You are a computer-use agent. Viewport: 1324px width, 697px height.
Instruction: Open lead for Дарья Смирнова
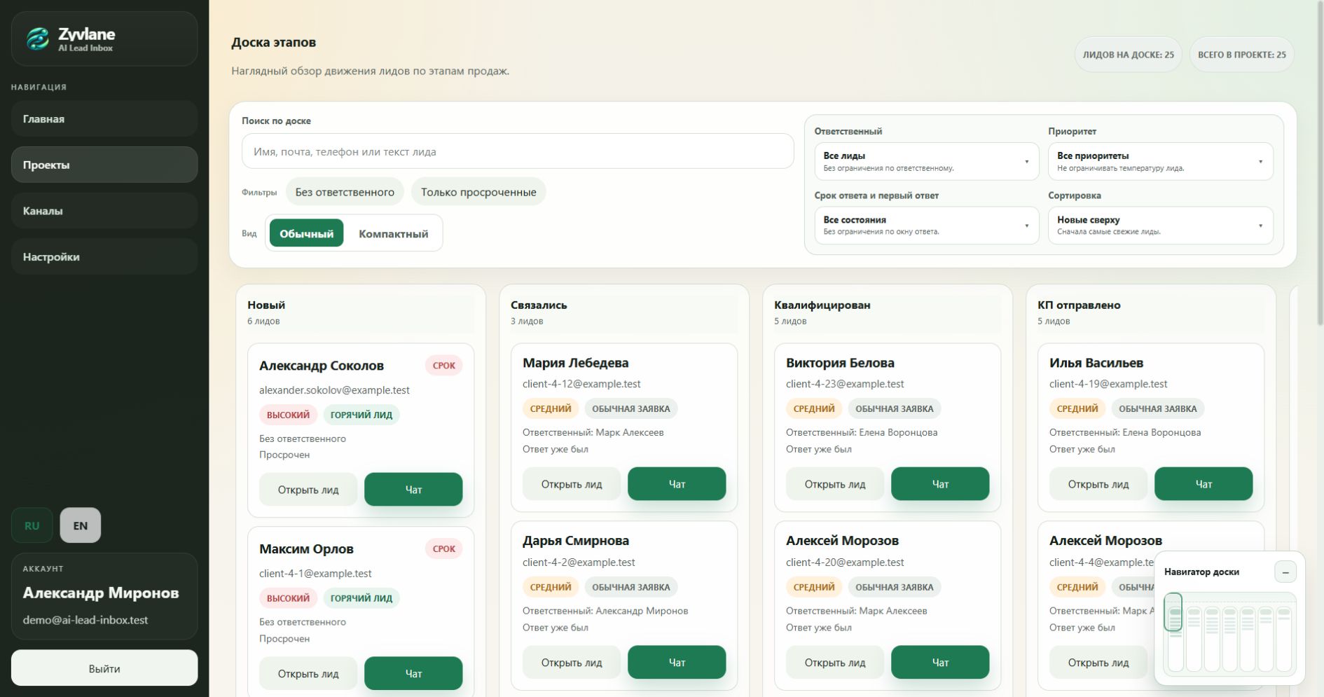point(572,662)
